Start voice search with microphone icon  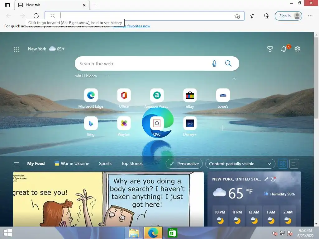coord(214,63)
